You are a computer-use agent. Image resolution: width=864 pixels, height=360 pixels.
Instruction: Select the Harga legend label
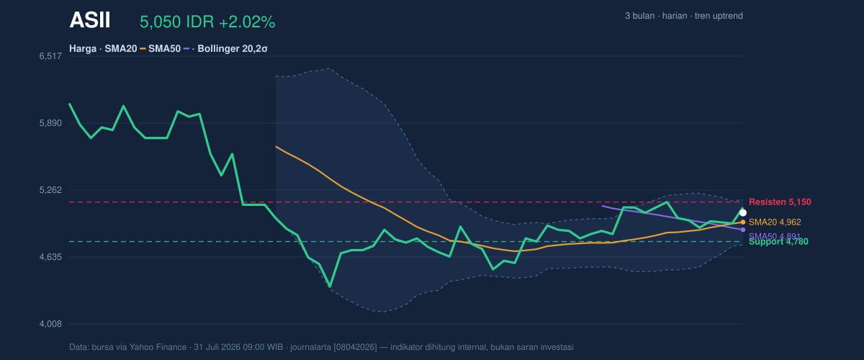tap(83, 49)
